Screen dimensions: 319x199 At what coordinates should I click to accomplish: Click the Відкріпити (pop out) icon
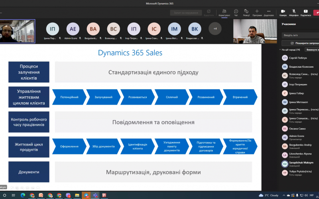click(x=209, y=13)
